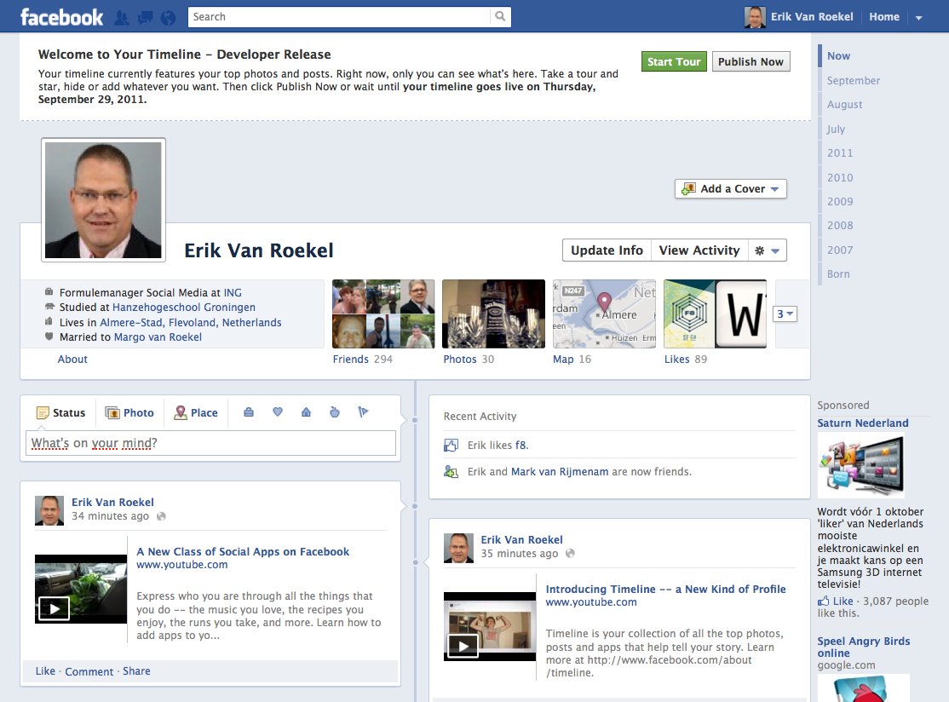Open friend requests icon in top bar

(x=123, y=17)
